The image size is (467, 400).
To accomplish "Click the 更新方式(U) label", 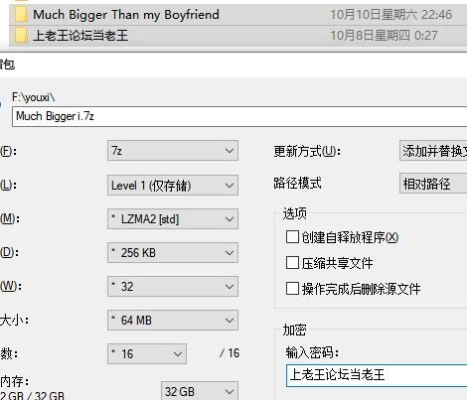I will pyautogui.click(x=307, y=152).
